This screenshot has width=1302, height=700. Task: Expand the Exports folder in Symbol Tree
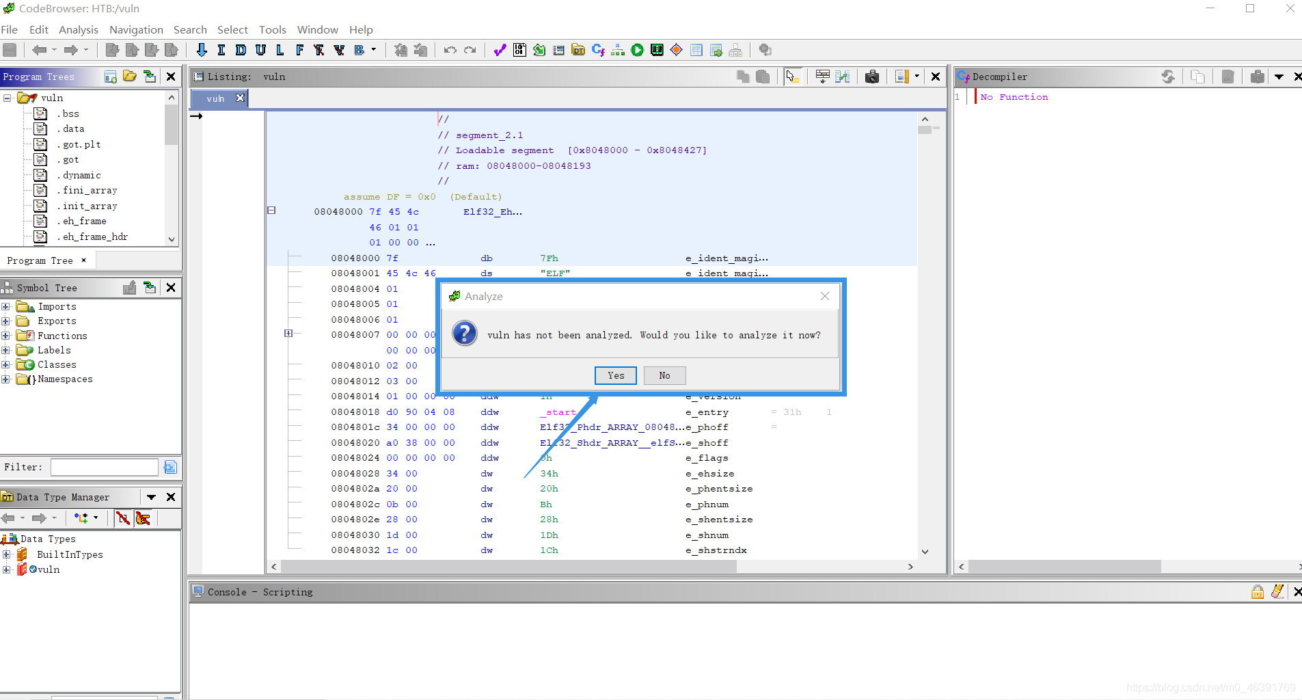[x=5, y=321]
